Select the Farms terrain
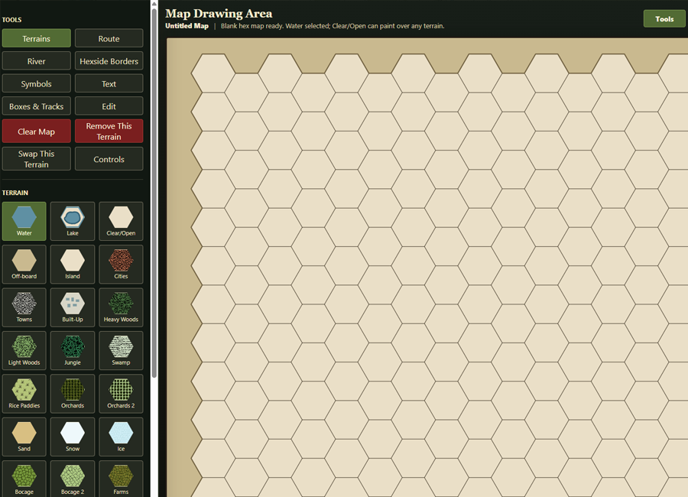This screenshot has height=497, width=688. [121, 479]
